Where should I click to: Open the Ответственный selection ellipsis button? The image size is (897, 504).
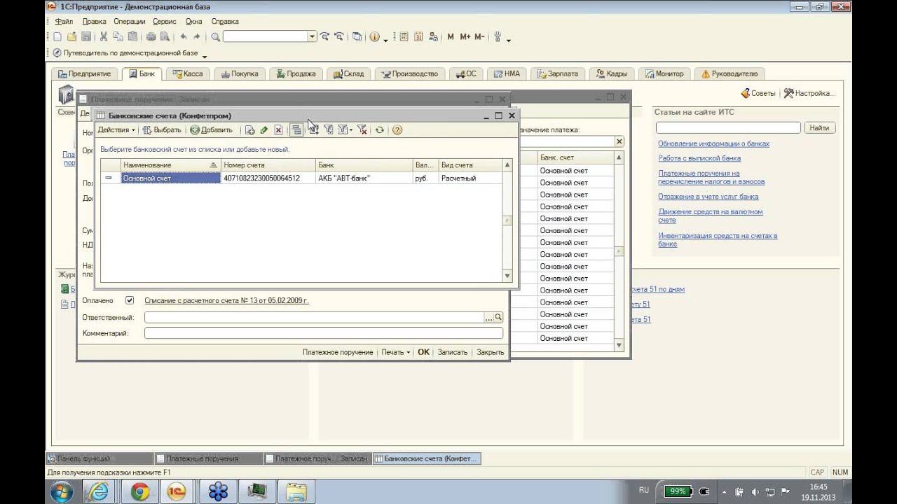[488, 318]
